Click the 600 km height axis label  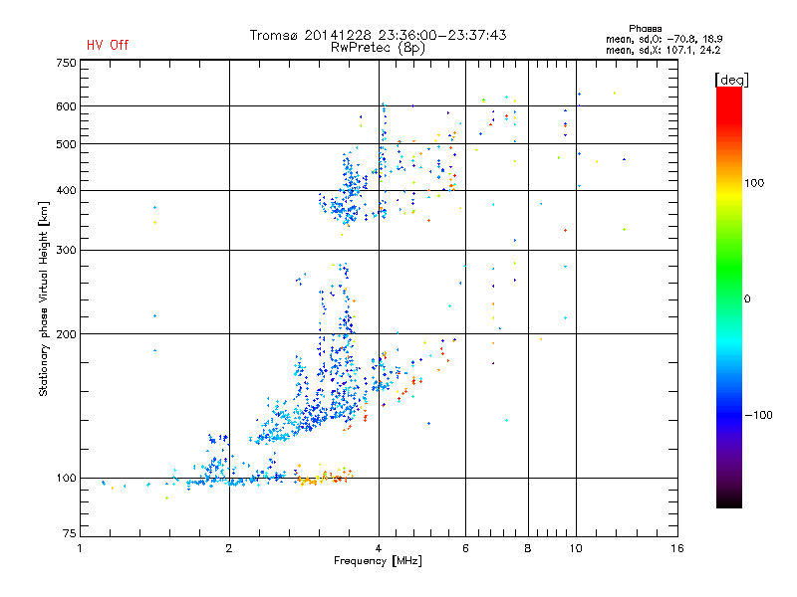click(x=66, y=106)
